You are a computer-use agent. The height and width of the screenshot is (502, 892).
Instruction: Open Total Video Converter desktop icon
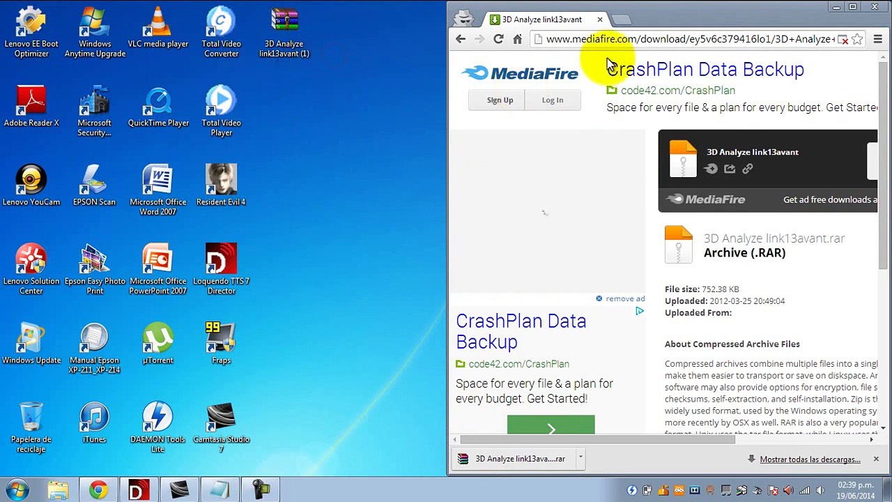coord(221,32)
